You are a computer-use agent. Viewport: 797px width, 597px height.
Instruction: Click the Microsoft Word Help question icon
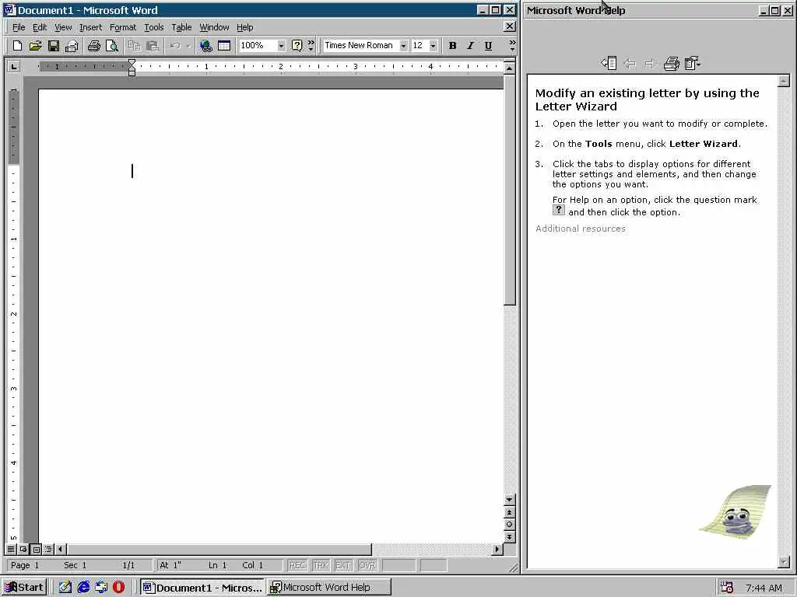point(297,46)
